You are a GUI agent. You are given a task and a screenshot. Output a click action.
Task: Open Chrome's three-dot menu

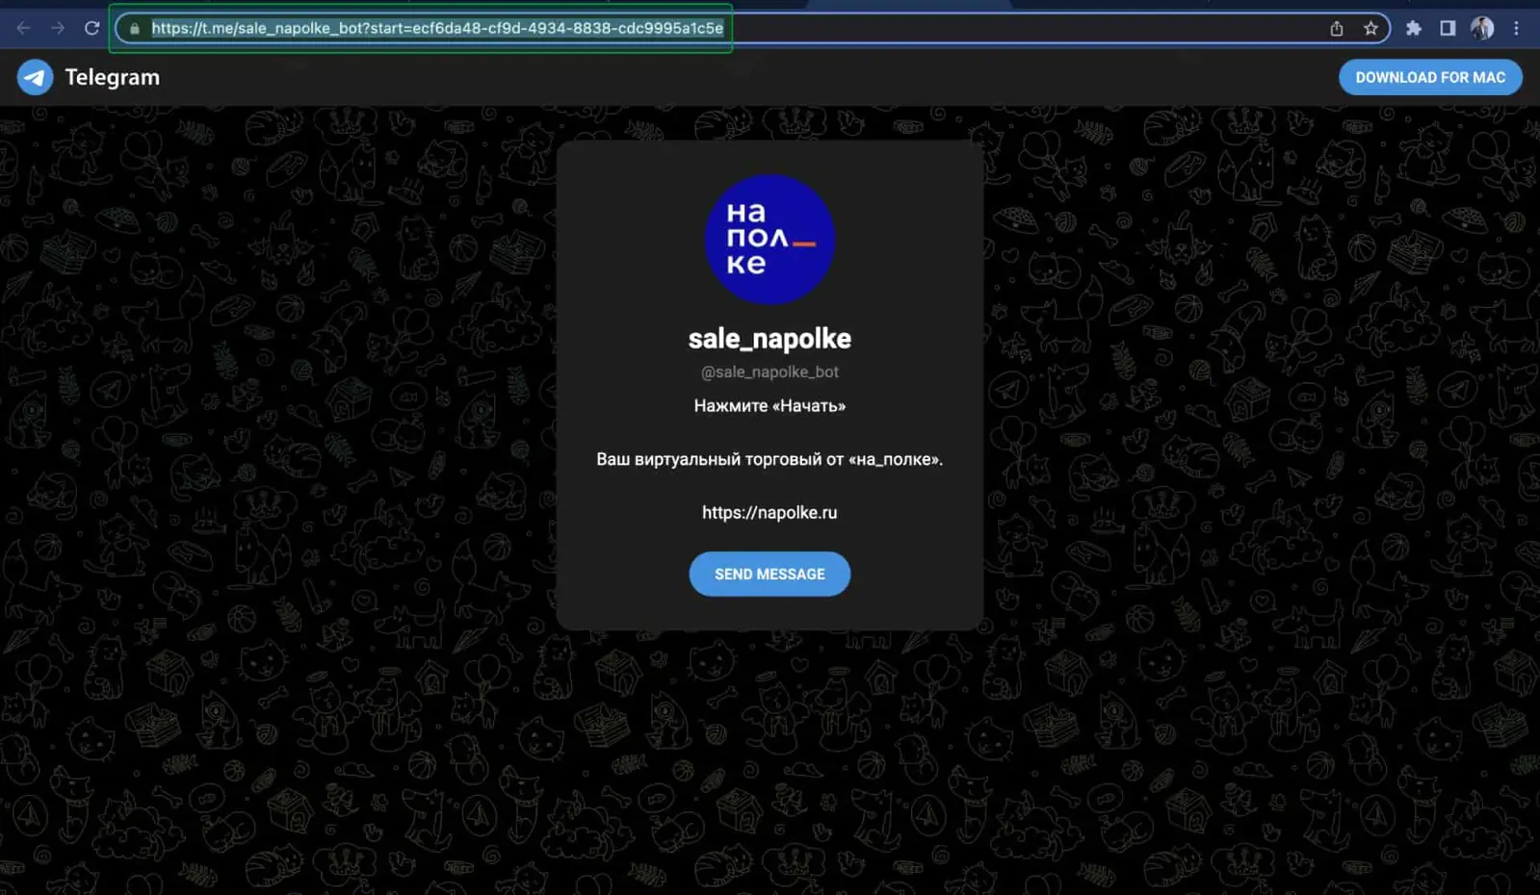click(1516, 29)
